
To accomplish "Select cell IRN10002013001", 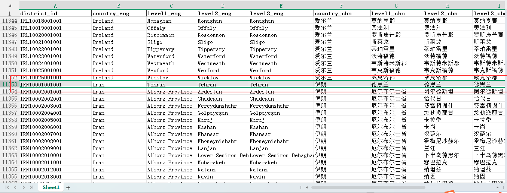I will (x=55, y=177).
